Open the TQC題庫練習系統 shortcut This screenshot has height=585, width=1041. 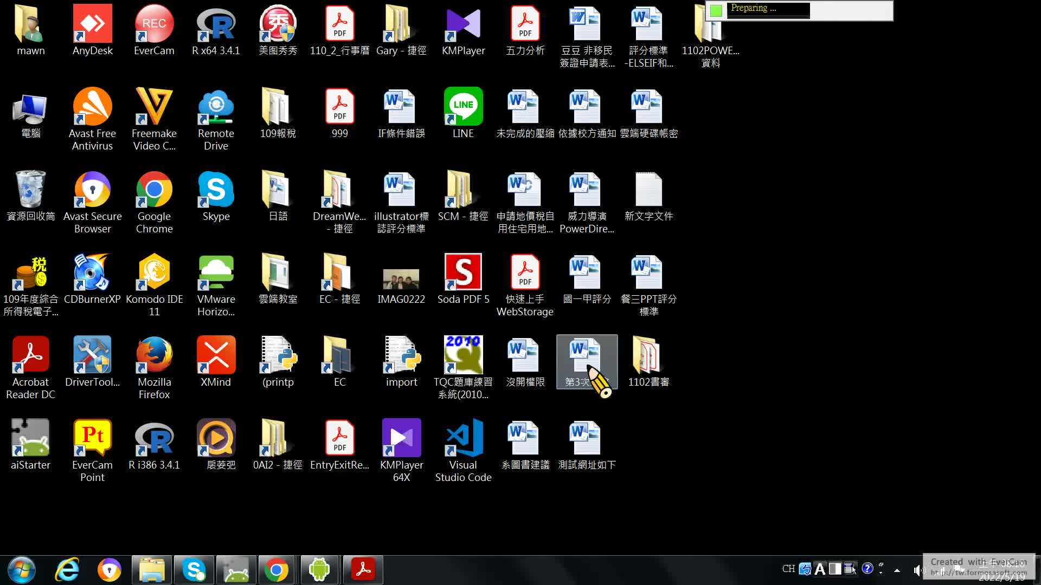[x=463, y=368]
